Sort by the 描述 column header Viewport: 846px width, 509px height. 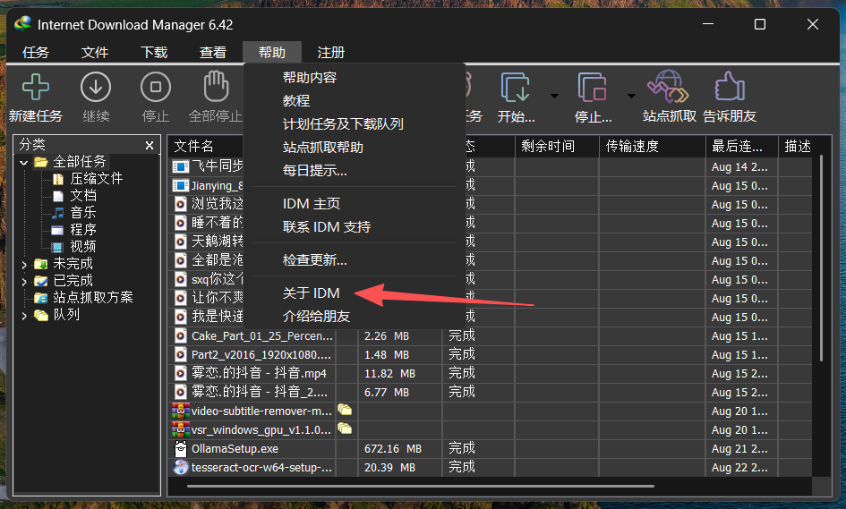pos(798,146)
